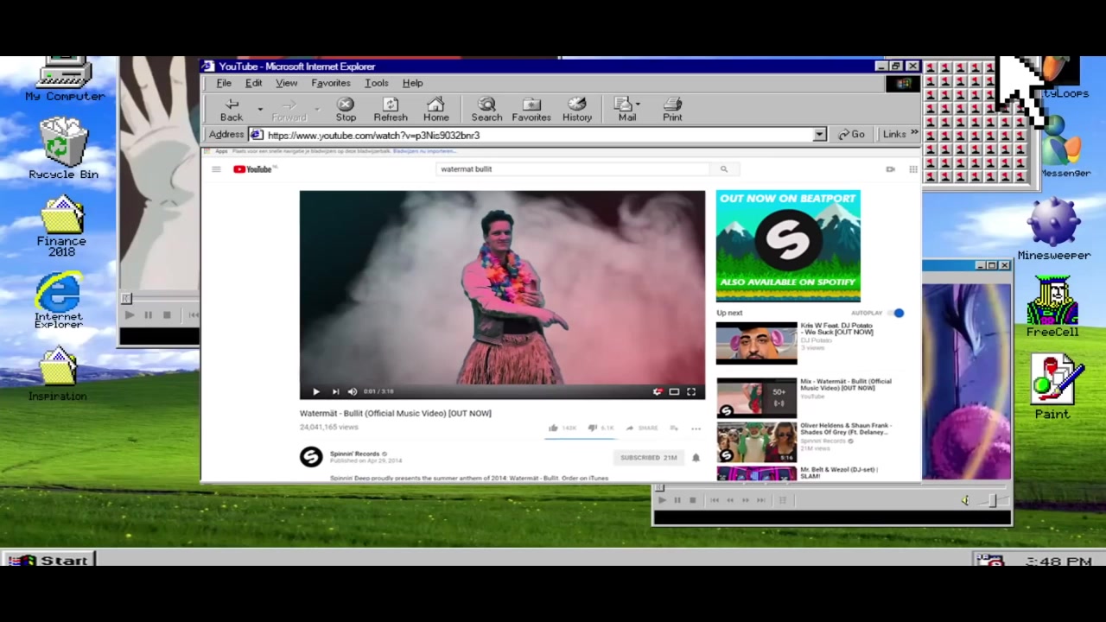Open the View menu
The width and height of the screenshot is (1106, 622).
pyautogui.click(x=286, y=83)
